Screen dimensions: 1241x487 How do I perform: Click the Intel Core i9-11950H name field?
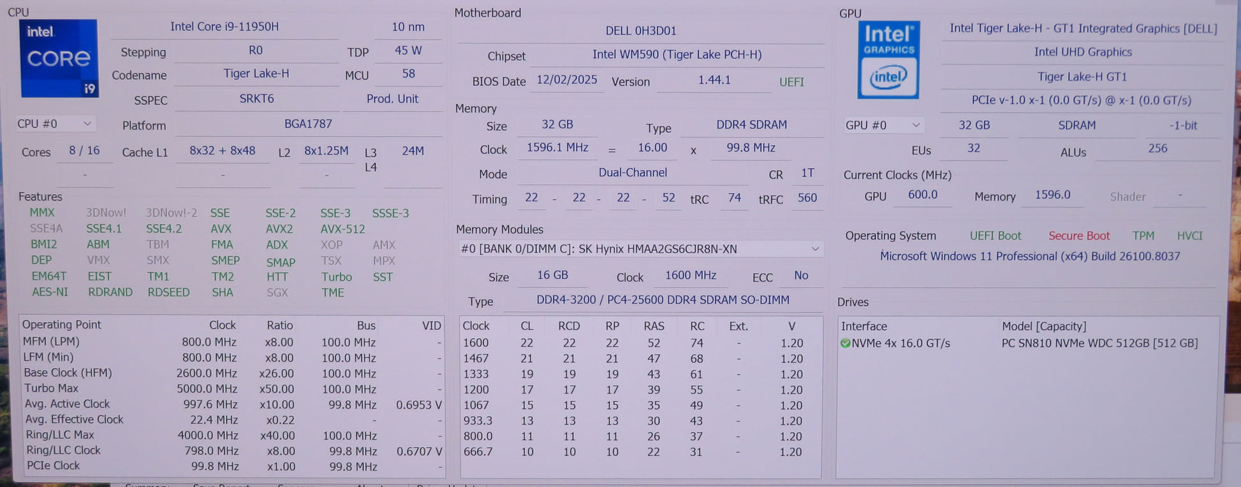(224, 27)
